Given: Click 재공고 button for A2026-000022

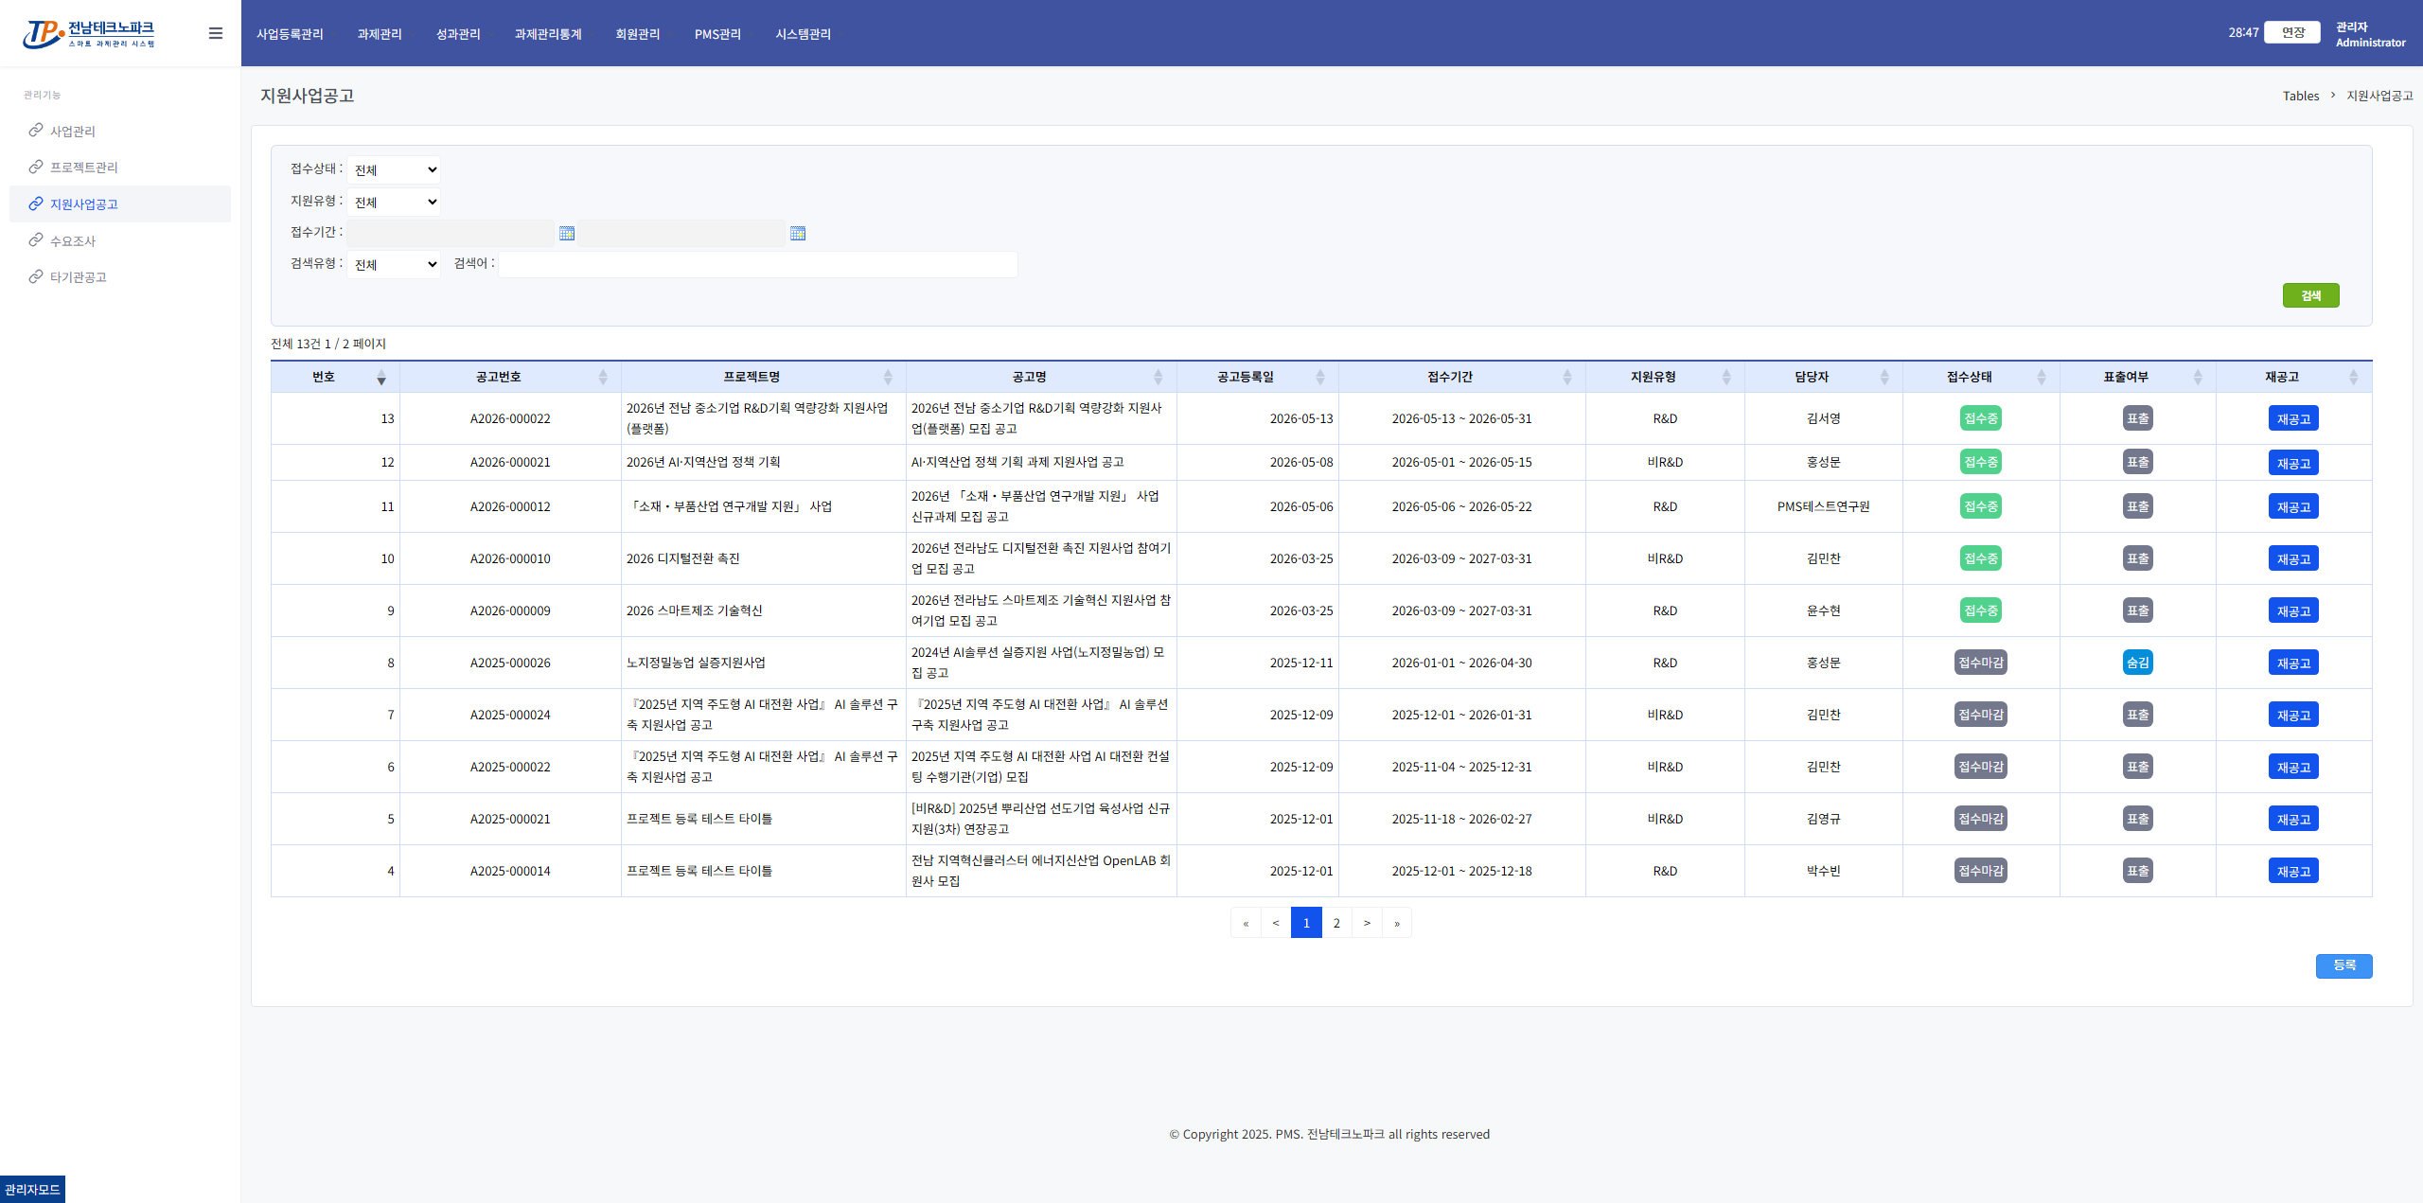Looking at the screenshot, I should 2293,418.
